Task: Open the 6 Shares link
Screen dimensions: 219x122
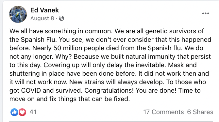Action: [200, 112]
